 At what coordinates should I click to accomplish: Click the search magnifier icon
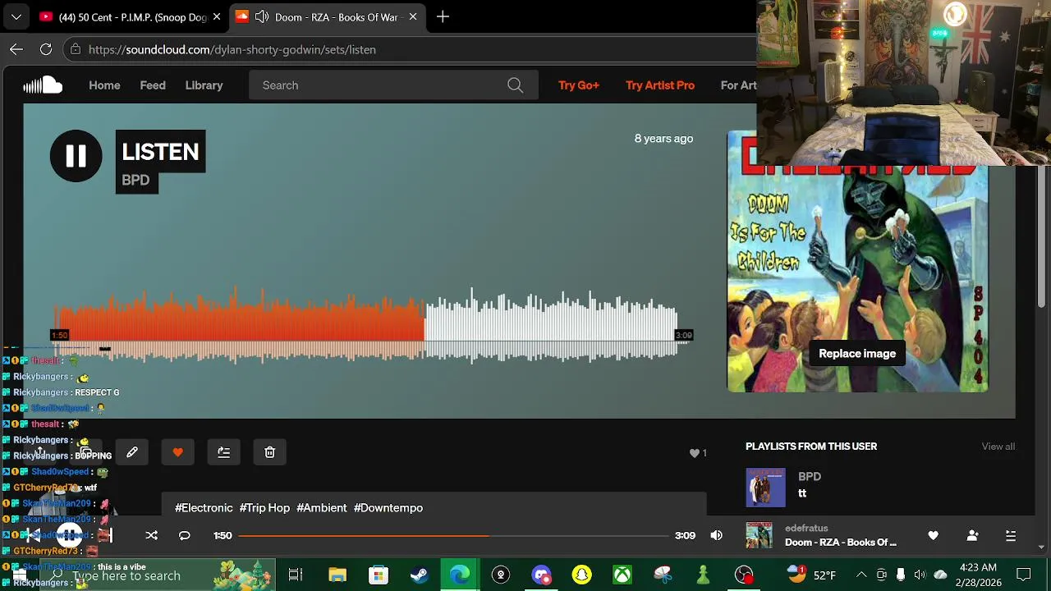[515, 85]
